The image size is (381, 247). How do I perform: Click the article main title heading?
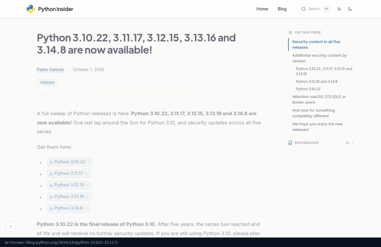tap(136, 44)
